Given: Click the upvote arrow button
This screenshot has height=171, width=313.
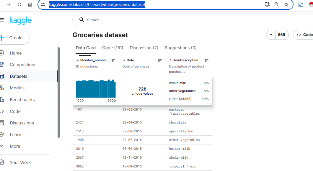Looking at the screenshot, I should pyautogui.click(x=271, y=35).
